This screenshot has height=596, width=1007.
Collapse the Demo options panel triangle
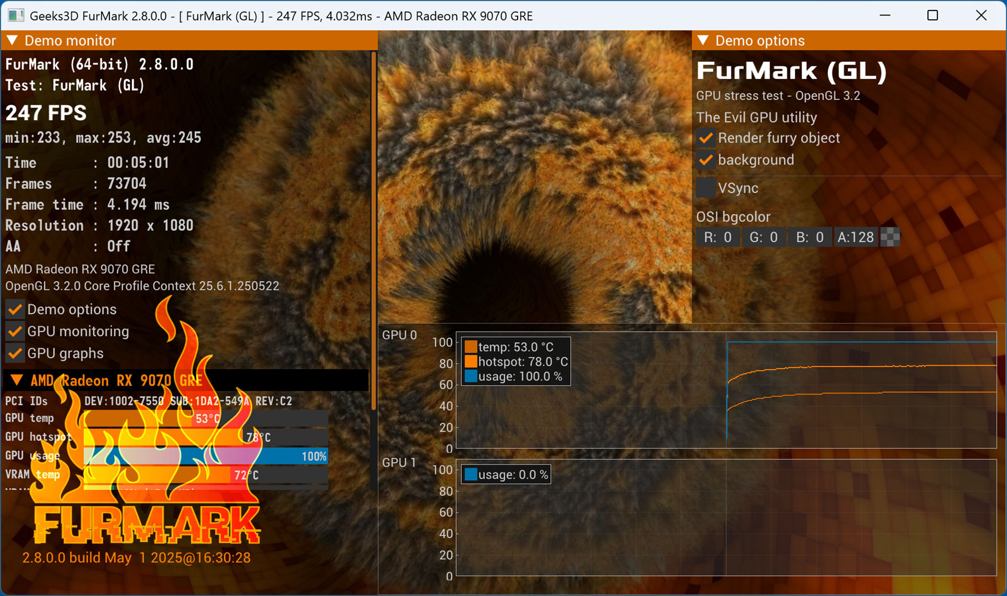coord(703,40)
